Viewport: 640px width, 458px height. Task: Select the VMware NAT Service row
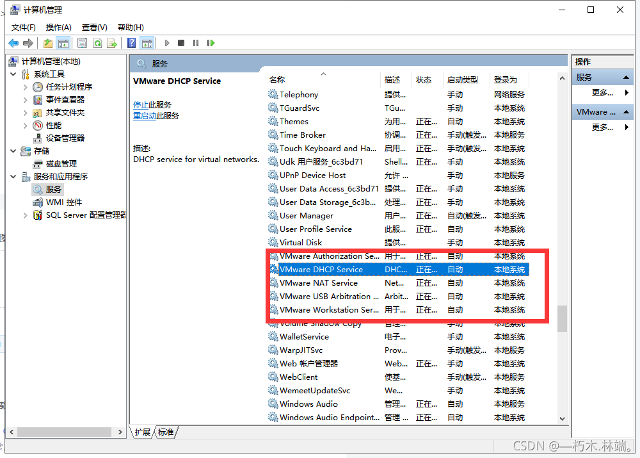(398, 282)
